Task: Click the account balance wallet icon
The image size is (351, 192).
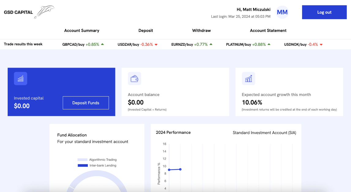Action: tap(134, 79)
